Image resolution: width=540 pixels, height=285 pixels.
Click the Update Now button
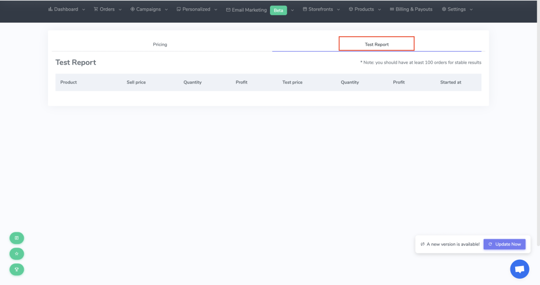click(505, 244)
